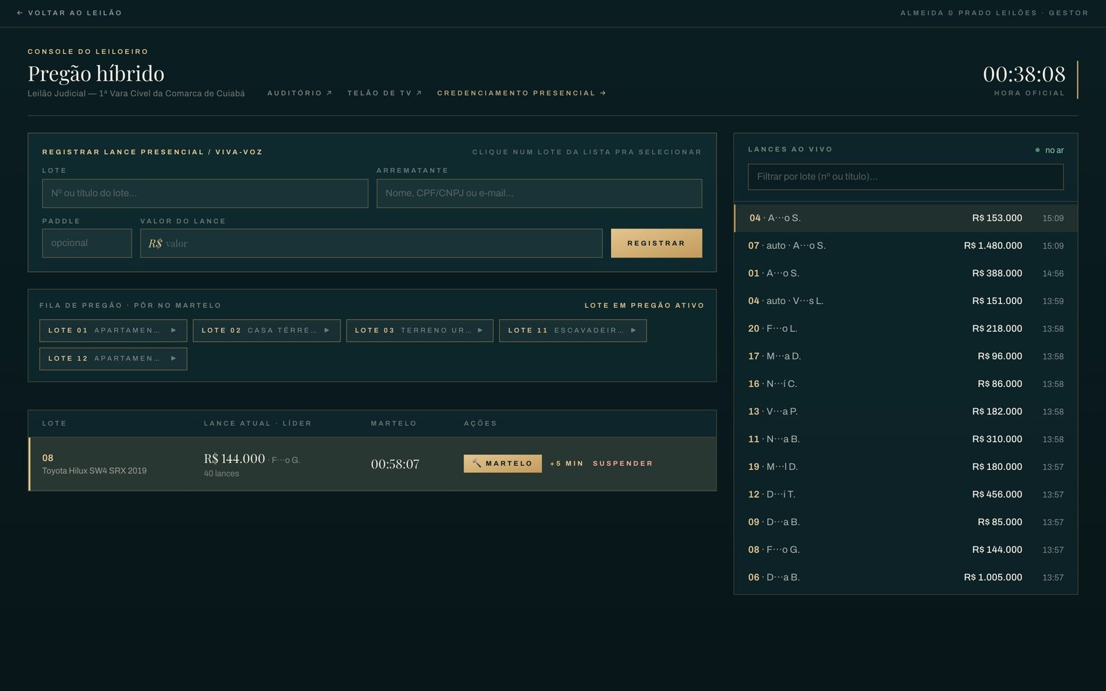Open the Telão de TV link

[x=384, y=93]
